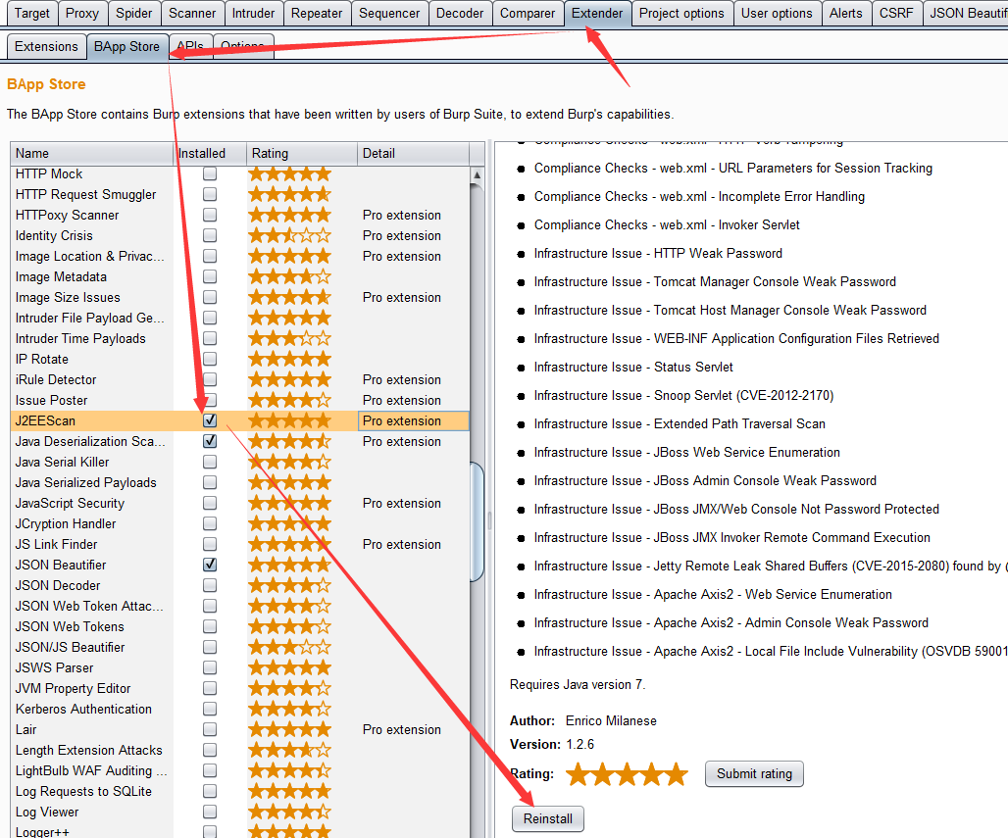Select the Log Viewer row

click(240, 811)
